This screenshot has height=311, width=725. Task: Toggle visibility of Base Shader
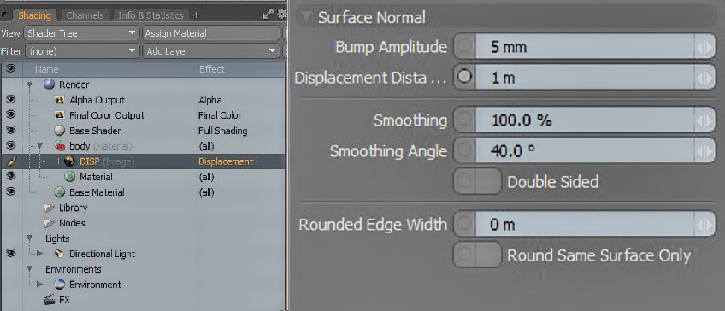pyautogui.click(x=10, y=131)
